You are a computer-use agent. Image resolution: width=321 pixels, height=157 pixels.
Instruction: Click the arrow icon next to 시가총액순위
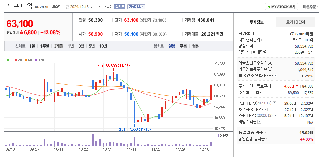[x=262, y=40]
